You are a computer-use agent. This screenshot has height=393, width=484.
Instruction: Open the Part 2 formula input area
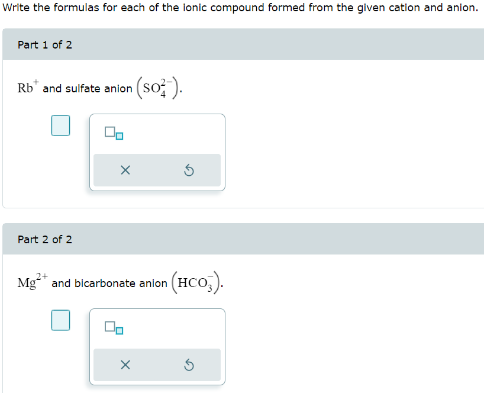[157, 329]
